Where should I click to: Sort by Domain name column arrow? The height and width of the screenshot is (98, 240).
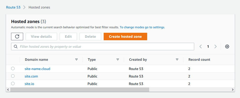tap(76, 60)
